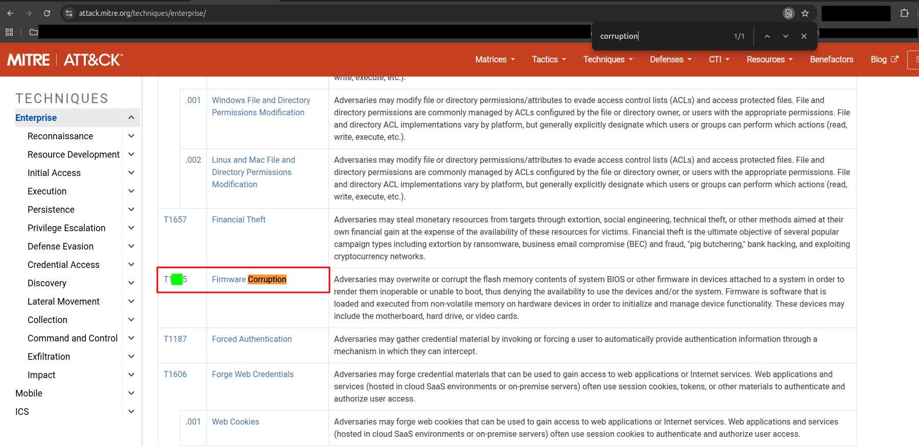The height and width of the screenshot is (446, 919).
Task: Open the Resources navigation menu
Action: [769, 60]
